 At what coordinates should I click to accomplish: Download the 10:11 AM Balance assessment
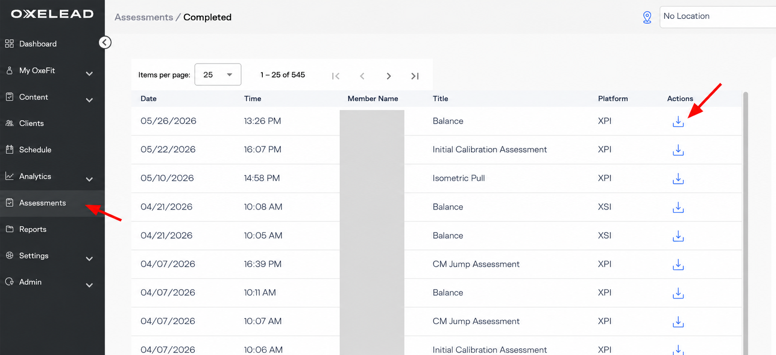678,294
